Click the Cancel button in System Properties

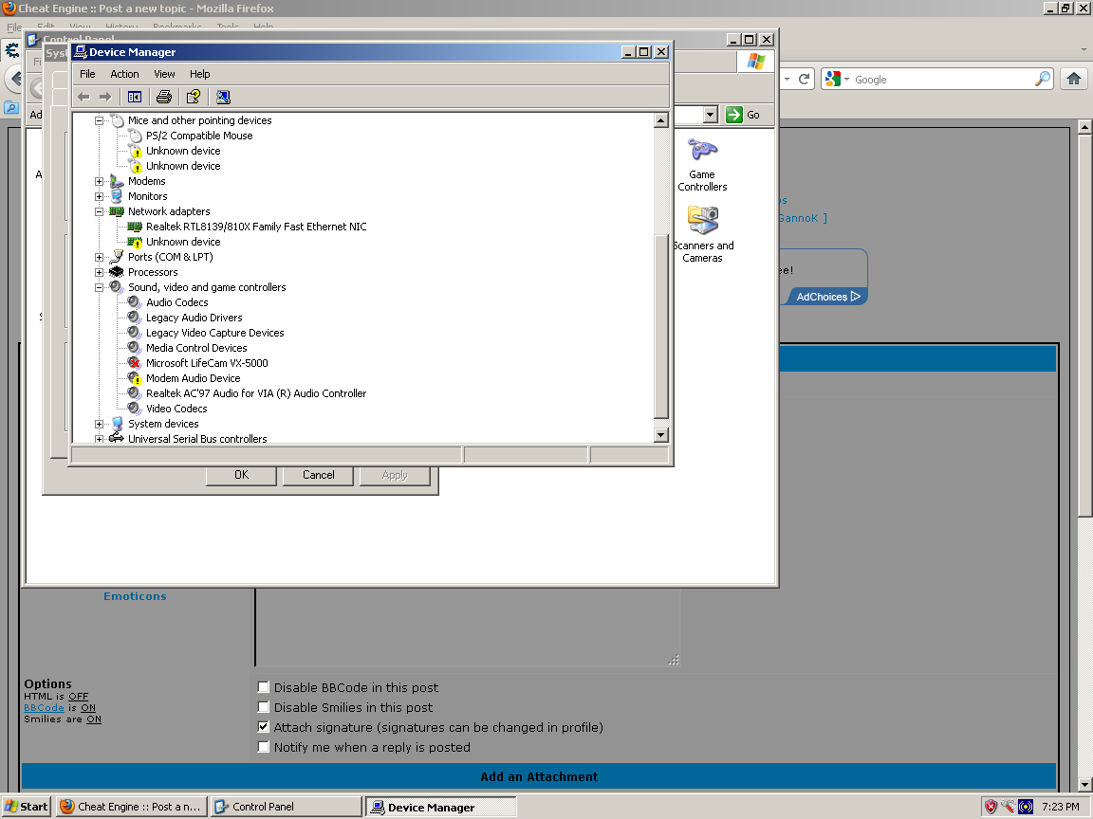[x=318, y=475]
